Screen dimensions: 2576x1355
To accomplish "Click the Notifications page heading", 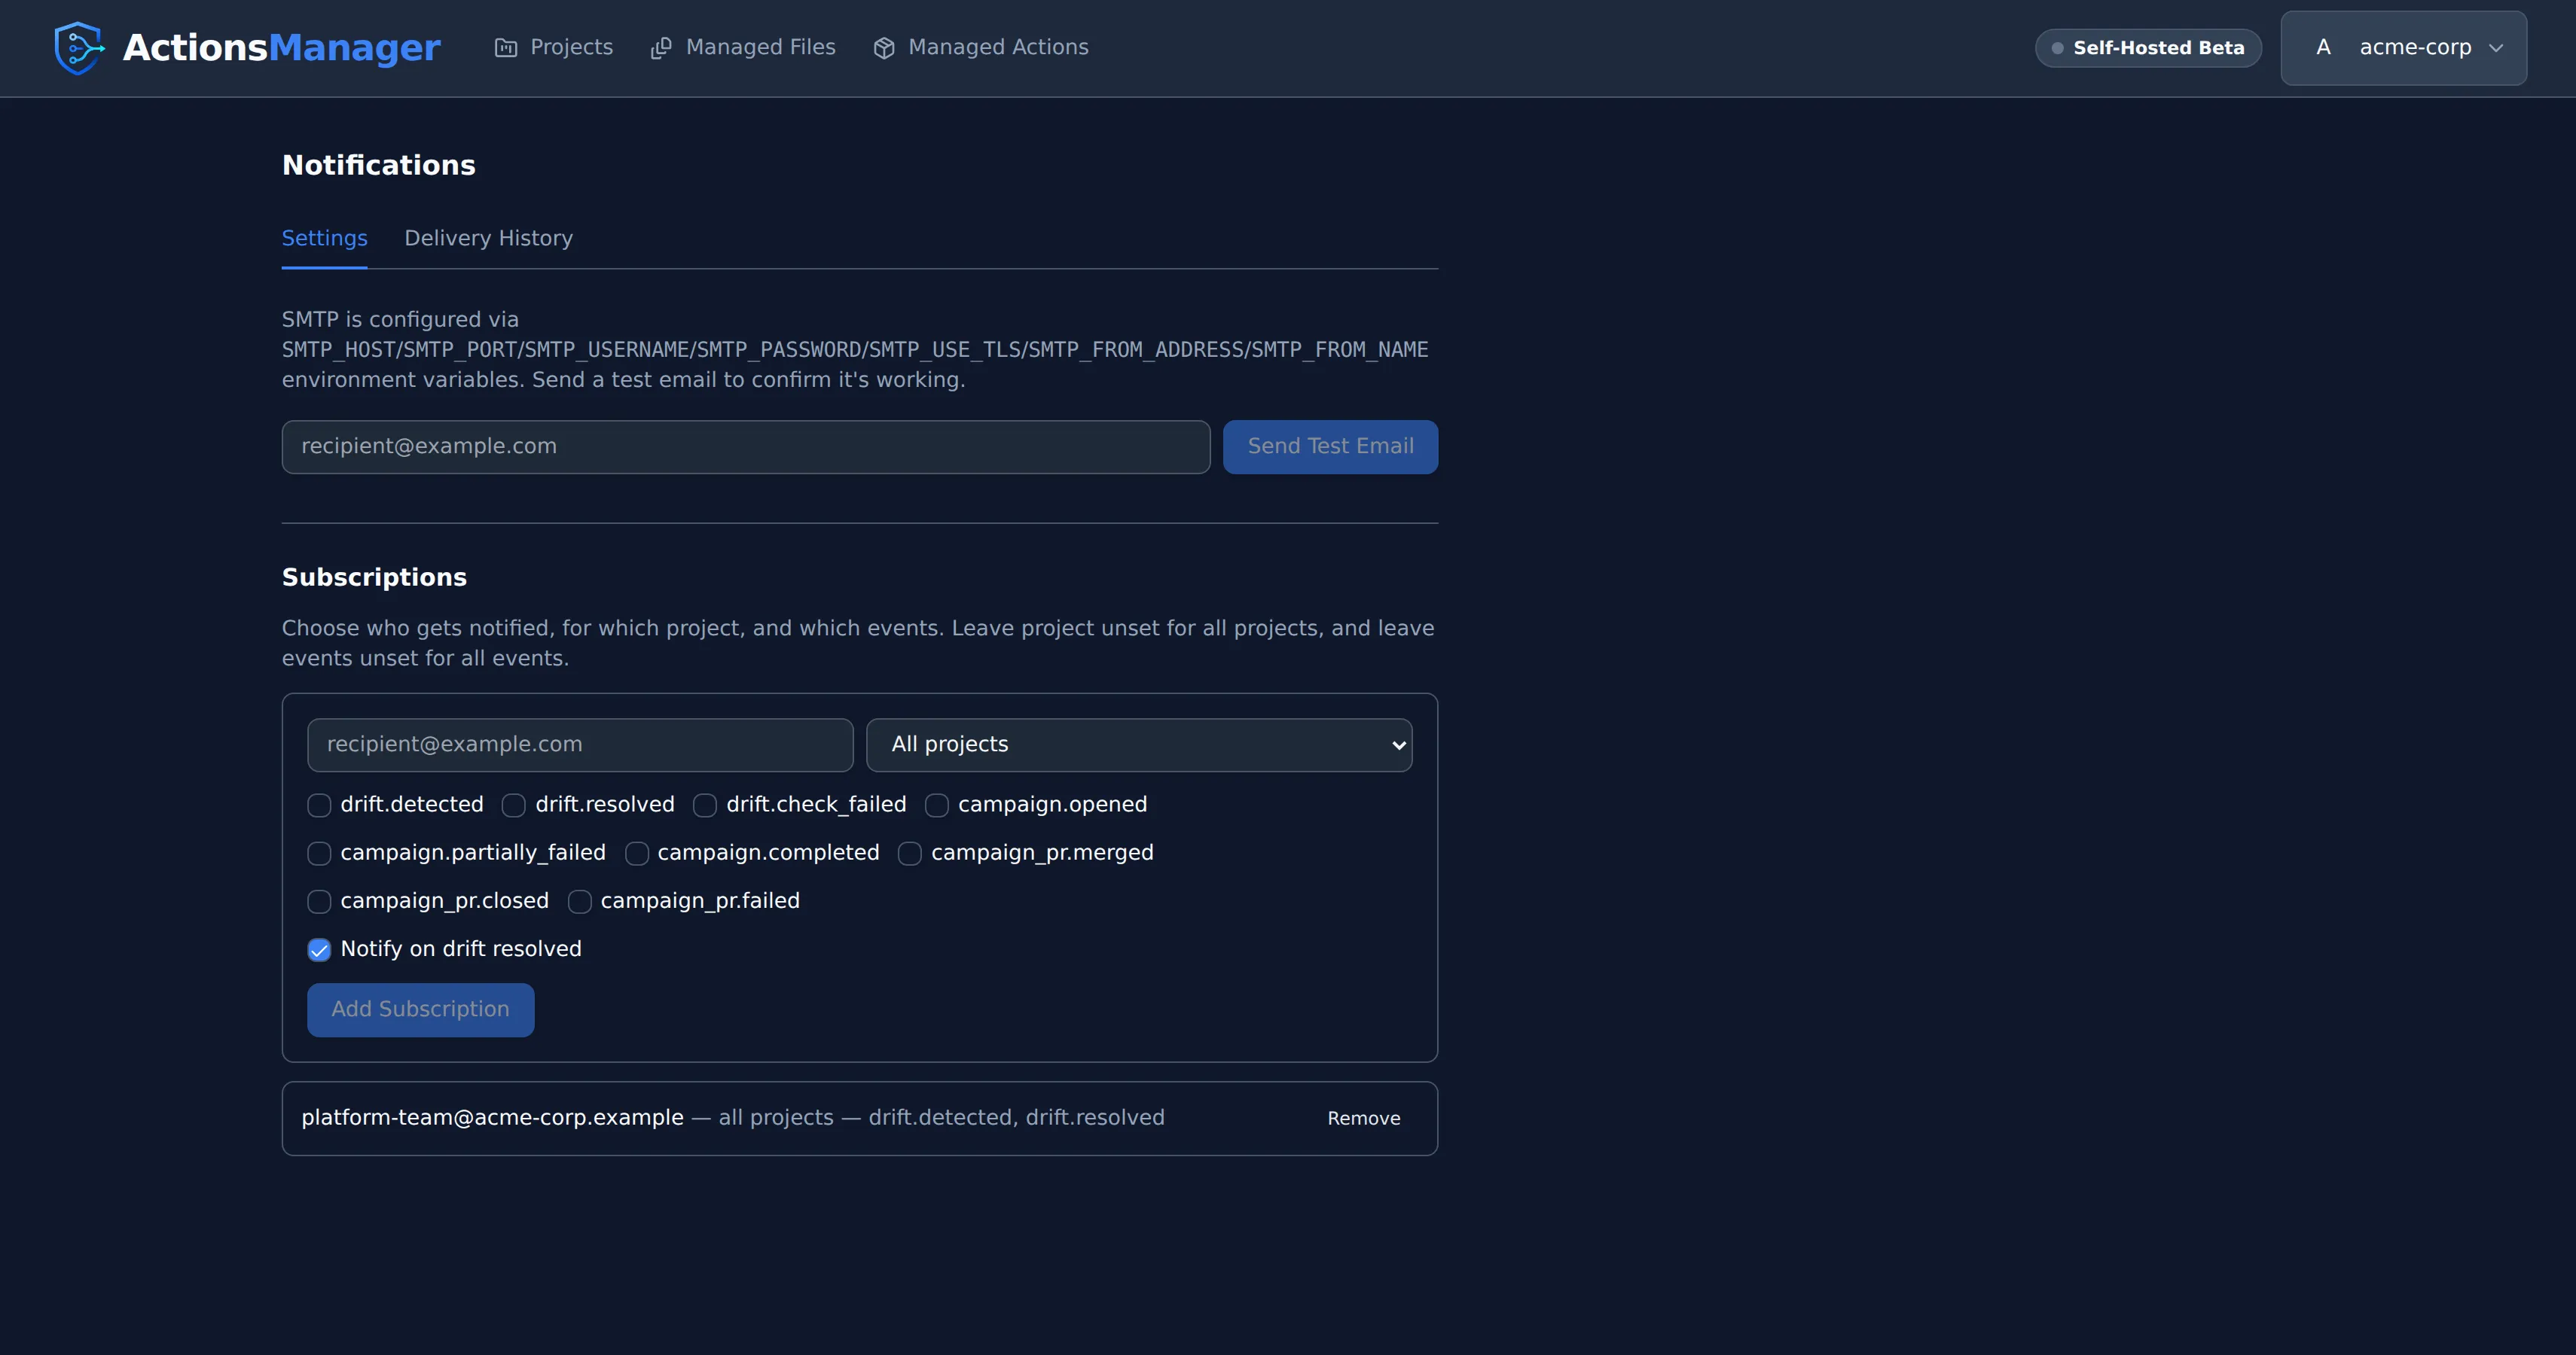I will click(379, 165).
